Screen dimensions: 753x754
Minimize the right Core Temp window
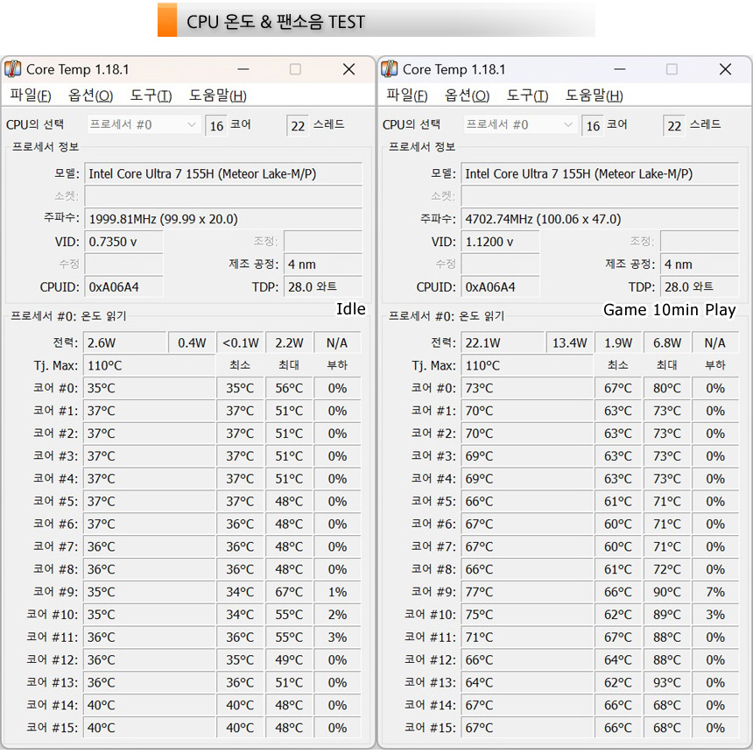pos(620,69)
